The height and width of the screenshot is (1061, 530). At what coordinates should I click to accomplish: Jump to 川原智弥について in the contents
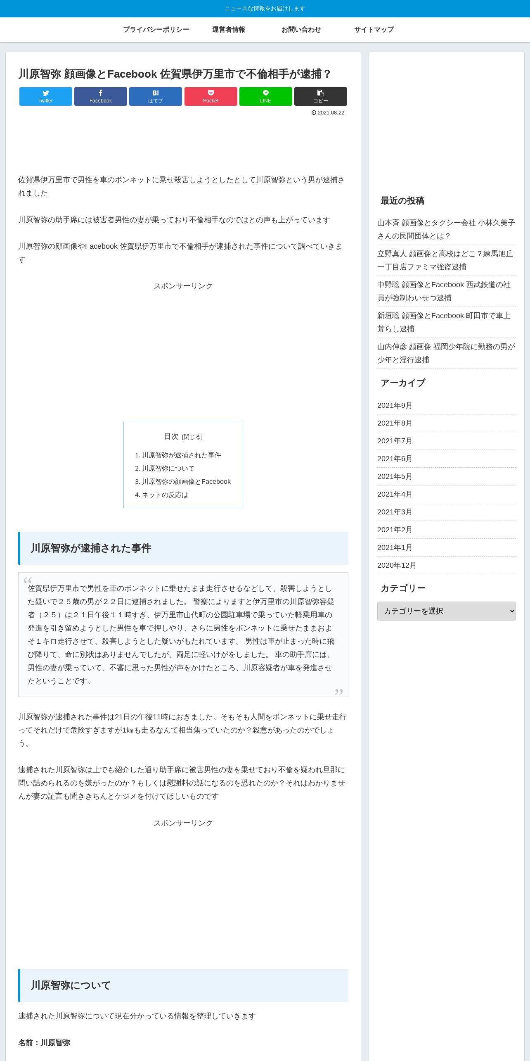click(168, 468)
